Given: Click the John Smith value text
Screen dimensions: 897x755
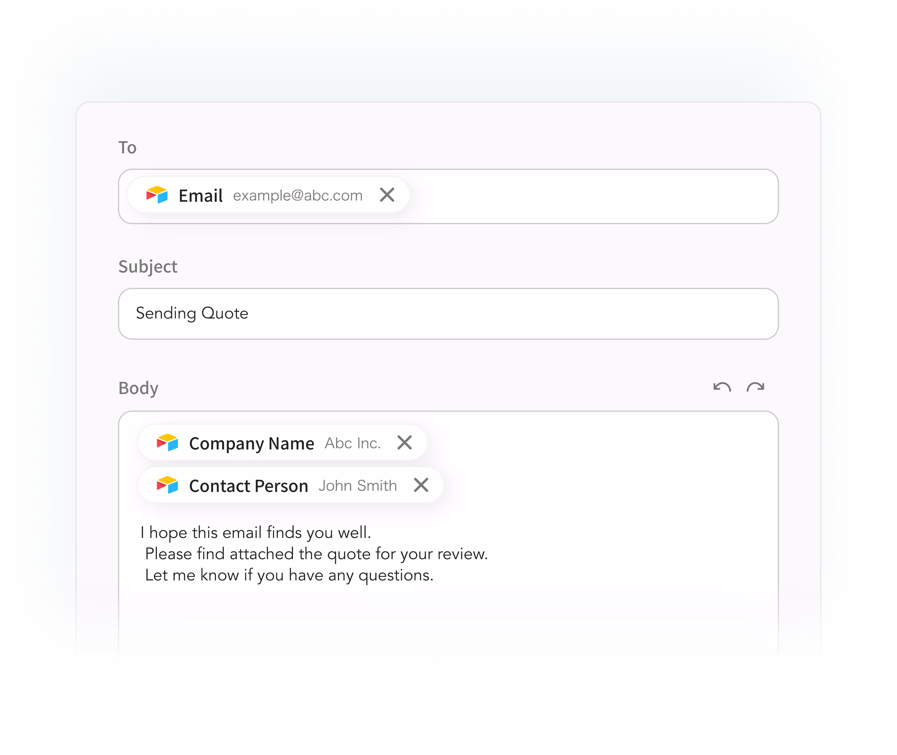Looking at the screenshot, I should pos(358,486).
